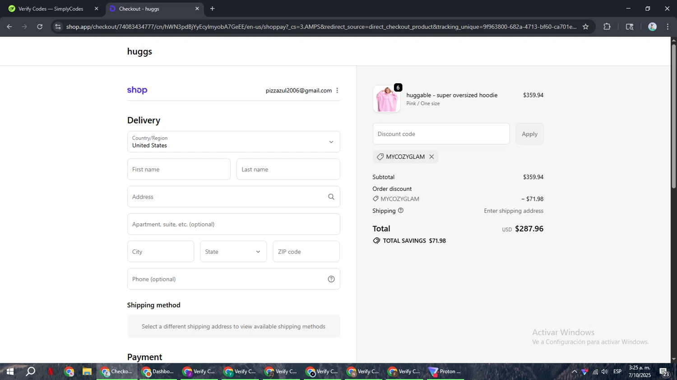The image size is (677, 380).
Task: Select the Checkout - huggs tab
Action: [x=154, y=9]
